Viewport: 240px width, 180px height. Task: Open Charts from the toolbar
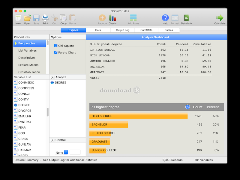(112, 18)
